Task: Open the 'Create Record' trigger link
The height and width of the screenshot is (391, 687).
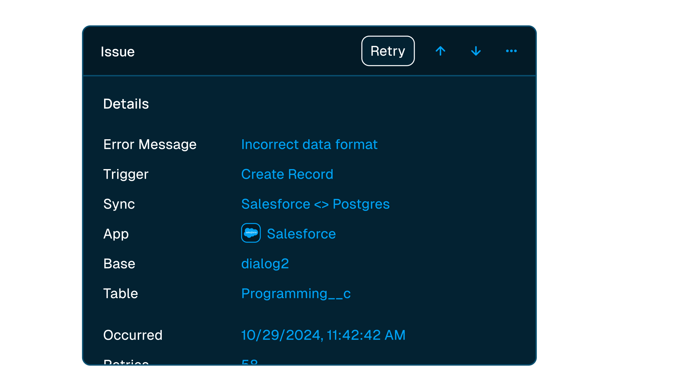Action: tap(287, 174)
